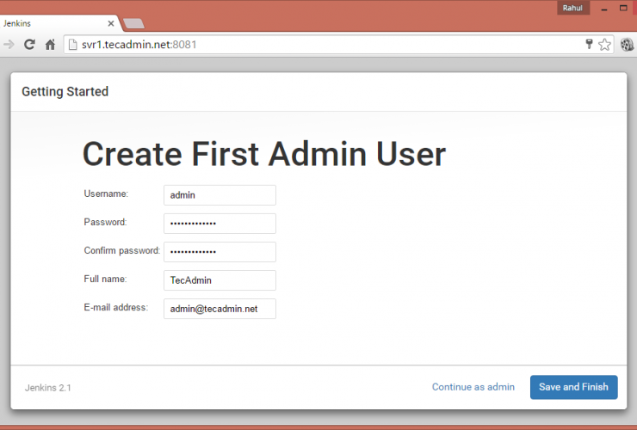The image size is (637, 430).
Task: Minimize the browser window
Action: tap(604, 9)
